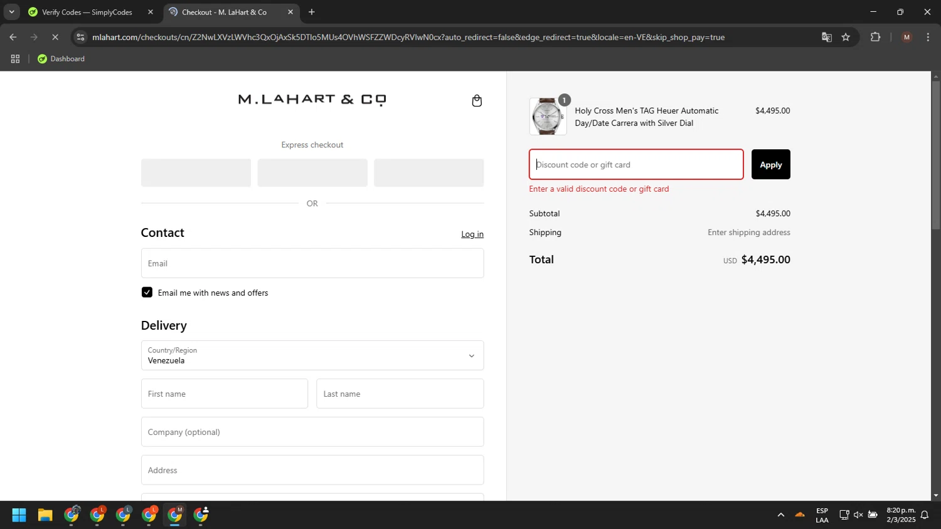Bookmark this page with star icon

point(846,37)
